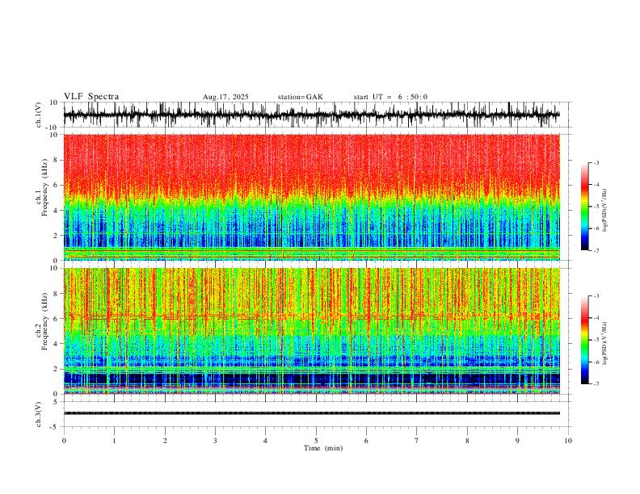
Task: Click ch.2 spectrogram frequency tick "4"
Action: (x=57, y=344)
